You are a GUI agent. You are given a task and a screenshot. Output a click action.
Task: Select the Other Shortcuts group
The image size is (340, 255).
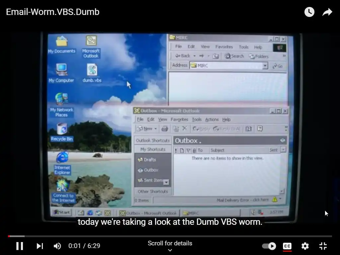153,192
